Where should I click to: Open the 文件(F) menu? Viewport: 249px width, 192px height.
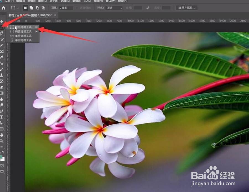tap(9, 1)
